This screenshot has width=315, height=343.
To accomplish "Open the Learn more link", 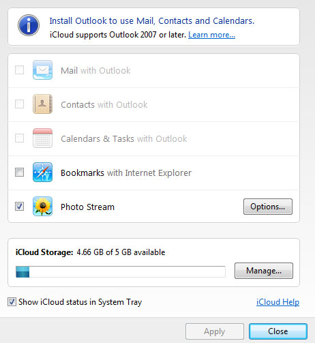I will point(211,35).
